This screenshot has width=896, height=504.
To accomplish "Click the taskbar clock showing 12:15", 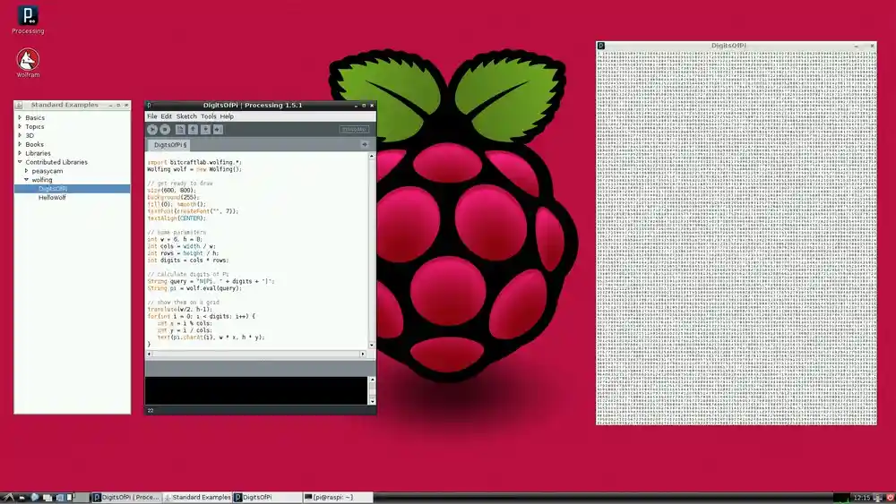I will tap(861, 498).
